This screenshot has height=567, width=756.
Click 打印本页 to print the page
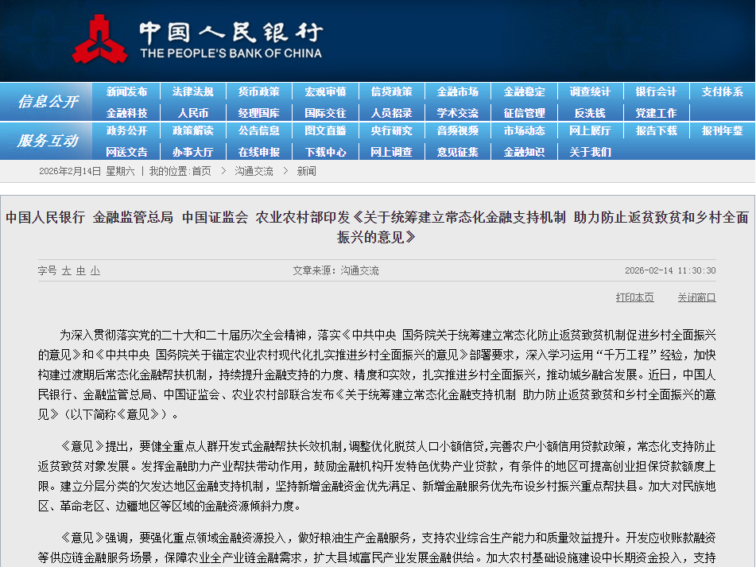tap(634, 297)
